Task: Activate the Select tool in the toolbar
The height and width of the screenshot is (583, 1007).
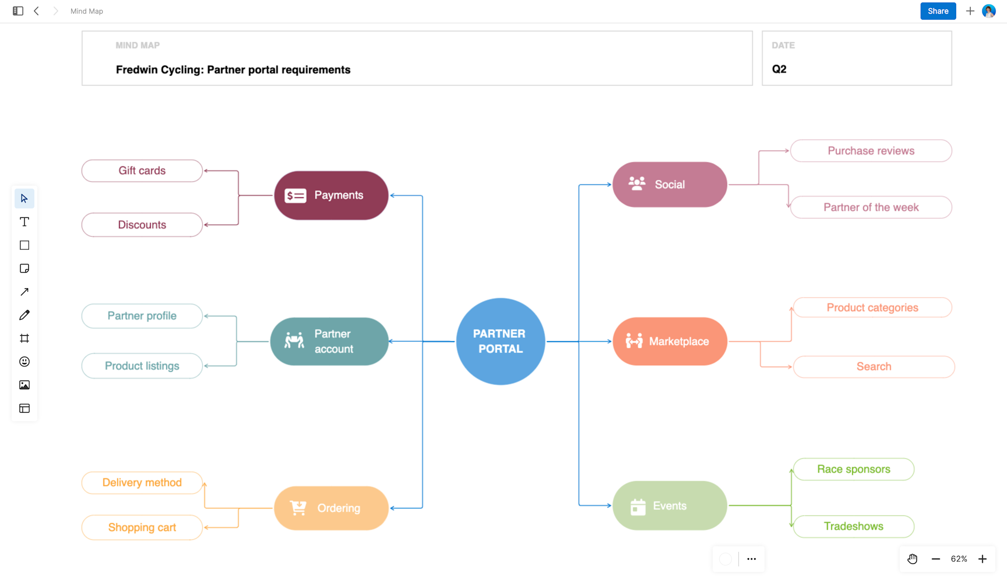Action: click(x=24, y=198)
